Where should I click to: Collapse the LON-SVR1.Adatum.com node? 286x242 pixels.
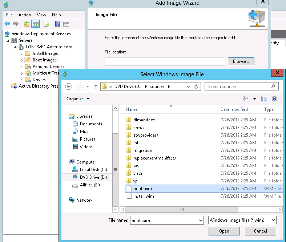(x=15, y=47)
